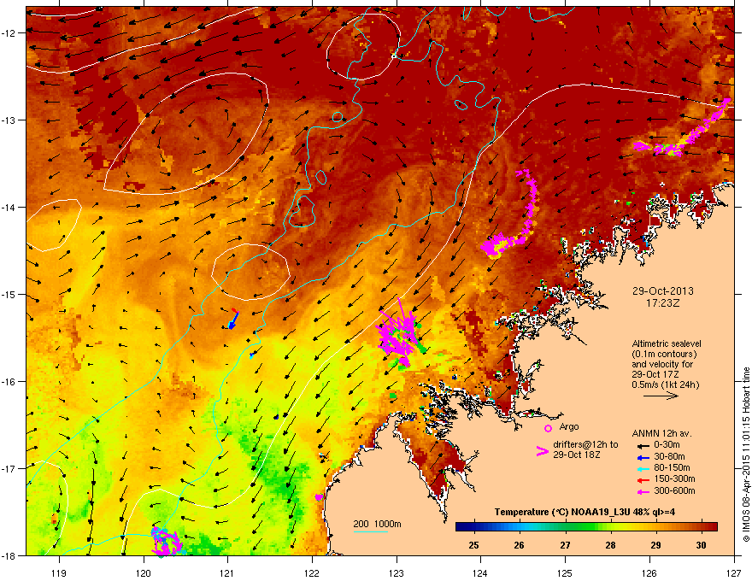This screenshot has height=581, width=752.
Task: Click the '80-150m' depth label
Action: point(672,468)
